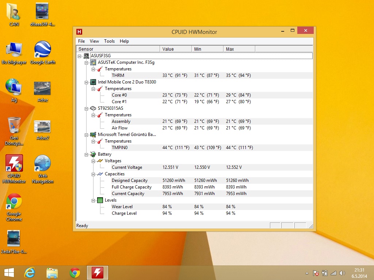374x280 pixels.
Task: Select the Google Earth desktop shortcut
Action: 43,53
